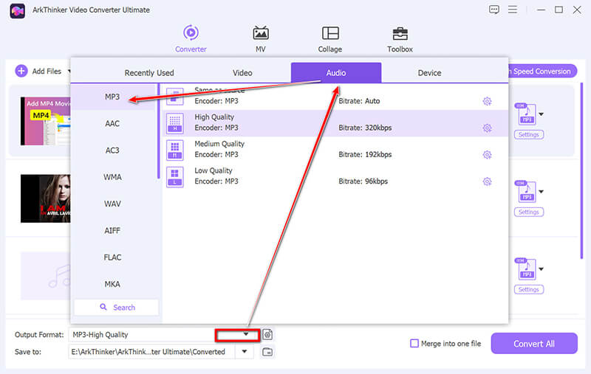The height and width of the screenshot is (374, 591).
Task: Open the output folder icon next to Save to
Action: tap(267, 352)
